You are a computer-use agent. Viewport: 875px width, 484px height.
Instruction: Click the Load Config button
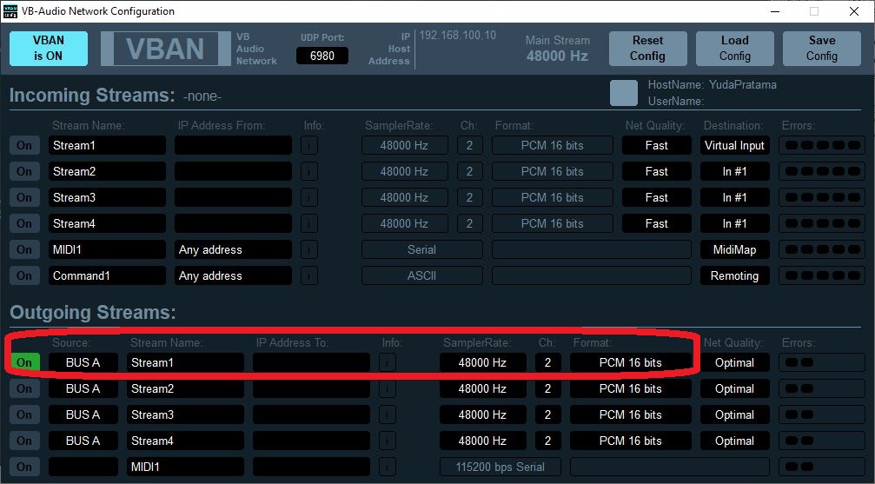click(735, 49)
